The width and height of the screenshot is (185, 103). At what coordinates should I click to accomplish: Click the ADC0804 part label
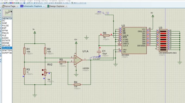(x=125, y=55)
